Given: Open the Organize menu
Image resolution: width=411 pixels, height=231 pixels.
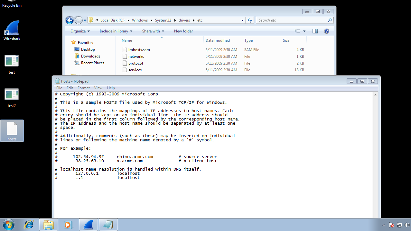Looking at the screenshot, I should click(x=80, y=31).
